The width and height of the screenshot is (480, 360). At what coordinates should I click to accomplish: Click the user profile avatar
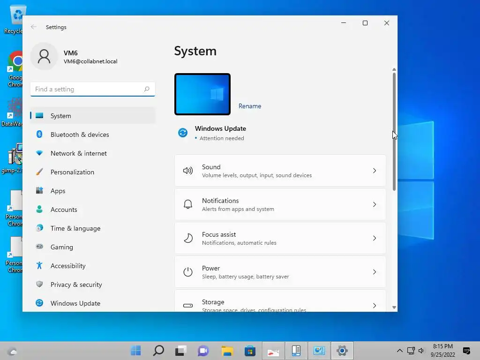click(x=44, y=56)
